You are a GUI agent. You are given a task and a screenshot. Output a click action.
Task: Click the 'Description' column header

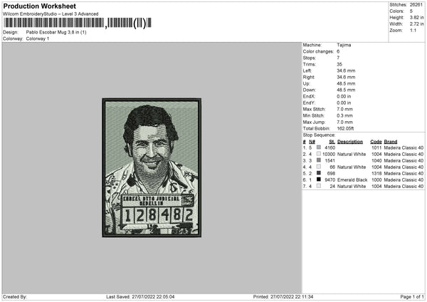click(350, 142)
